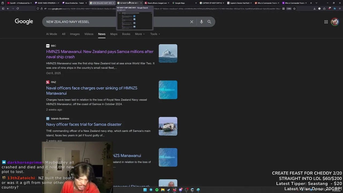The width and height of the screenshot is (343, 193).
Task: Close the NEW ZEALAND NAVY VESSEL tab
Action: 114,3
